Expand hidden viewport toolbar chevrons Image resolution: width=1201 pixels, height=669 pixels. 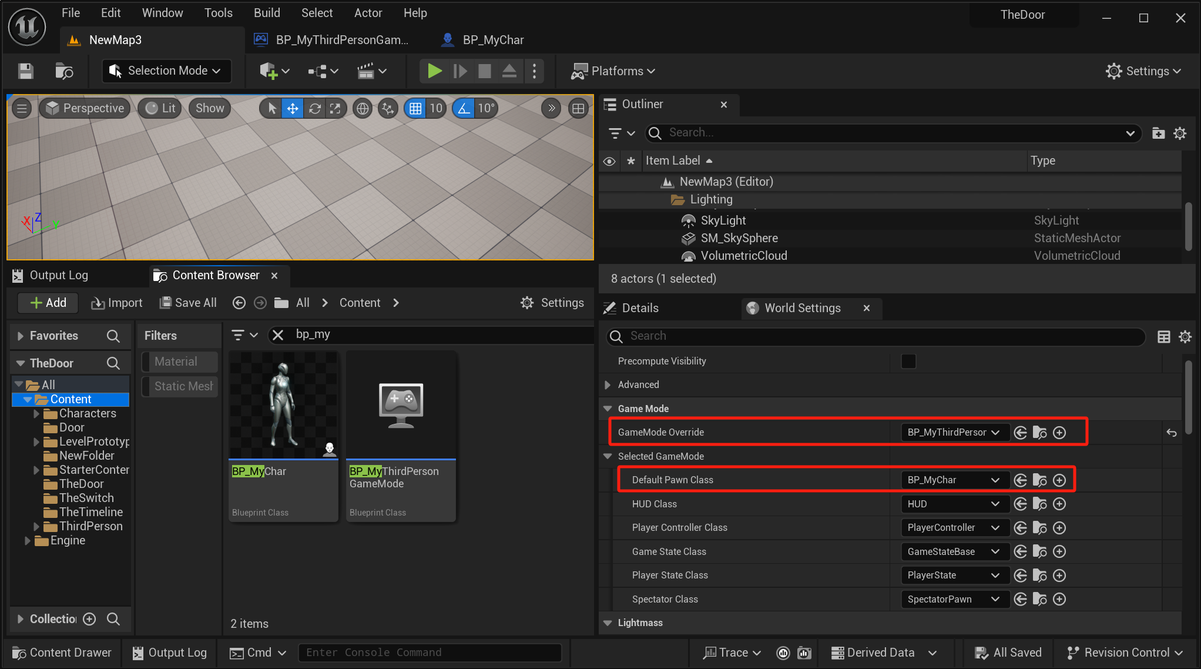[551, 108]
